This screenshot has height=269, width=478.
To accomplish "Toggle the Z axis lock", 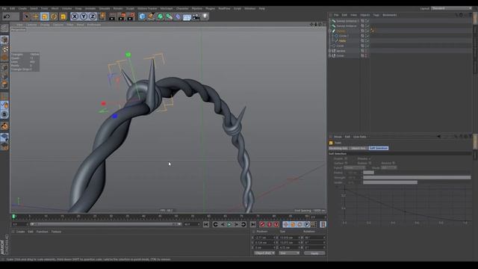I will click(93, 16).
